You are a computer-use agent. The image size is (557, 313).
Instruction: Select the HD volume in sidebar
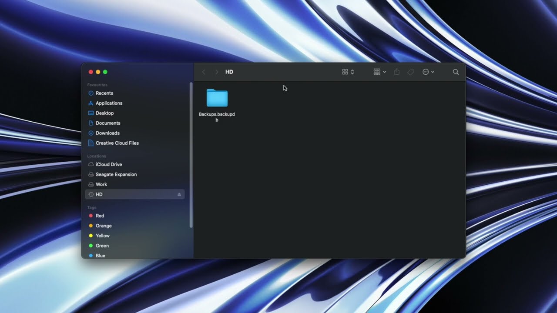tap(135, 194)
